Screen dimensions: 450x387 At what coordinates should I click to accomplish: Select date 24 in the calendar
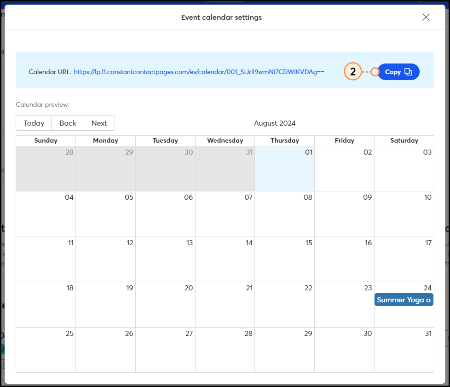[x=427, y=288]
